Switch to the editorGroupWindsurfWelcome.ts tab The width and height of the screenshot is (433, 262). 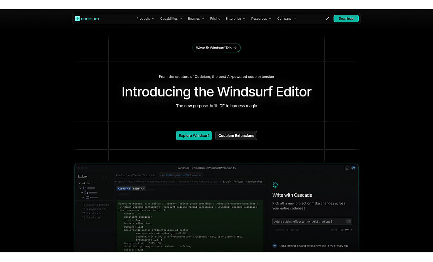pos(135,175)
